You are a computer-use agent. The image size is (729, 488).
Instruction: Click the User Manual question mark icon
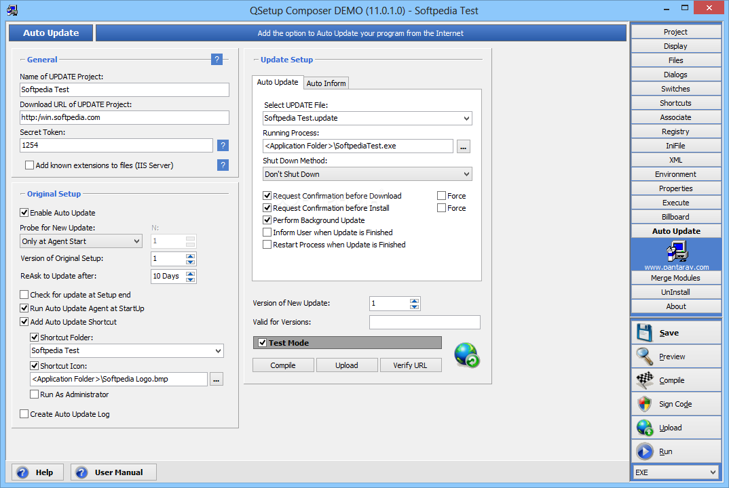click(x=81, y=472)
